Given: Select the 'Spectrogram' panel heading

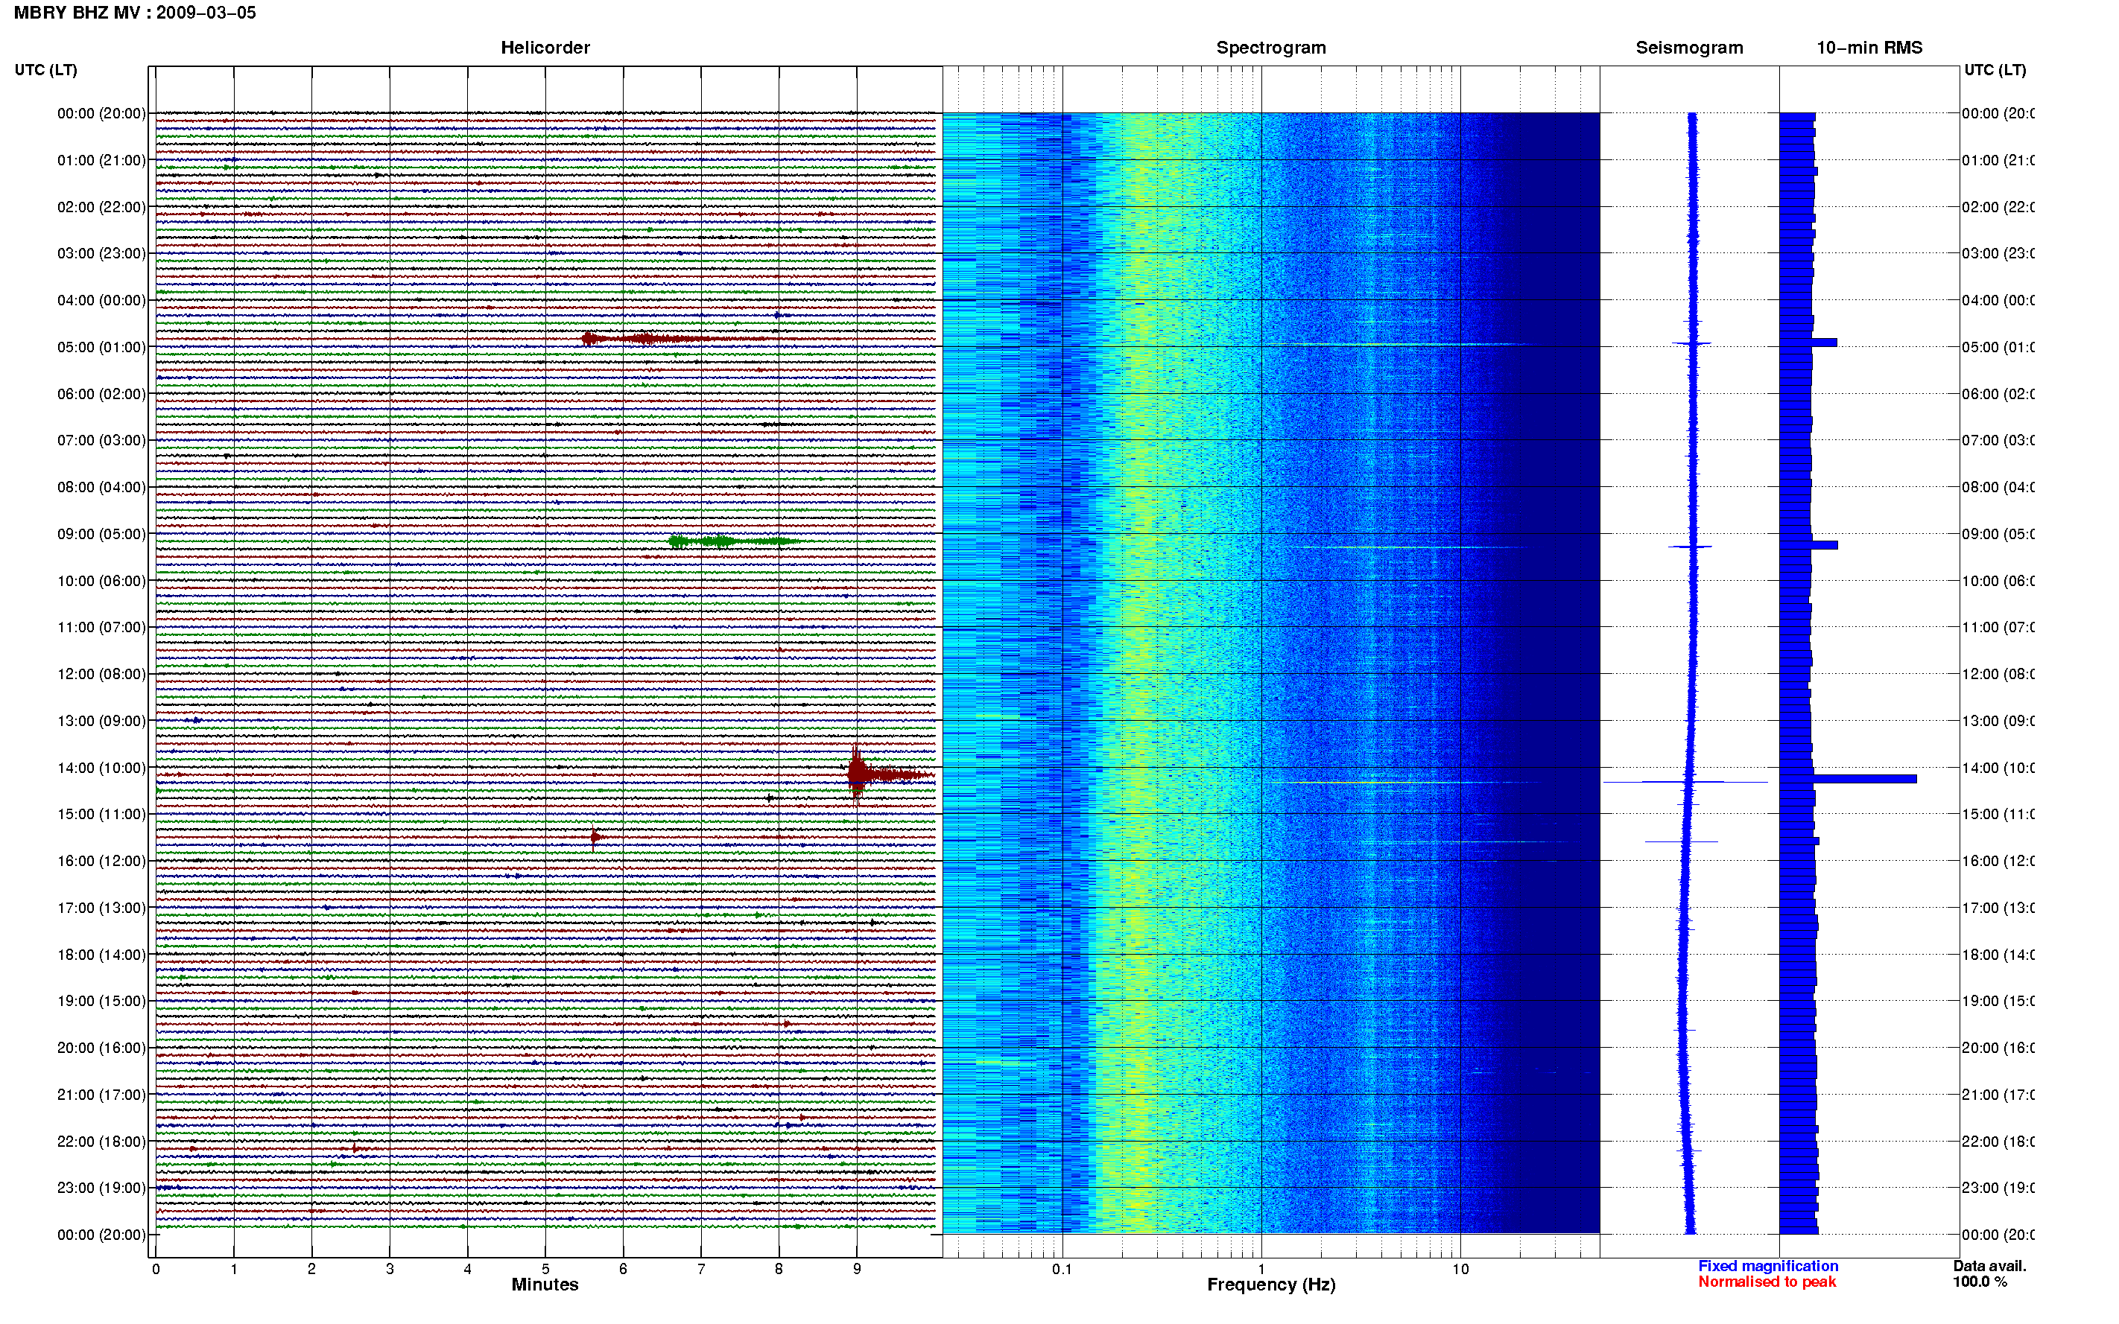Looking at the screenshot, I should [1270, 48].
